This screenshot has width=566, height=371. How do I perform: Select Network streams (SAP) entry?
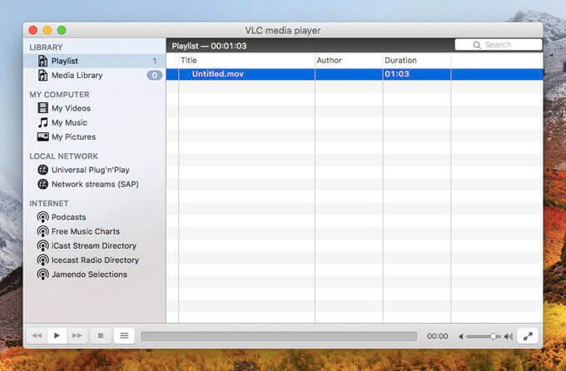[x=94, y=184]
